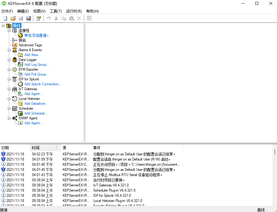
Task: Click the Add Splunk Connection link
Action: [43, 84]
